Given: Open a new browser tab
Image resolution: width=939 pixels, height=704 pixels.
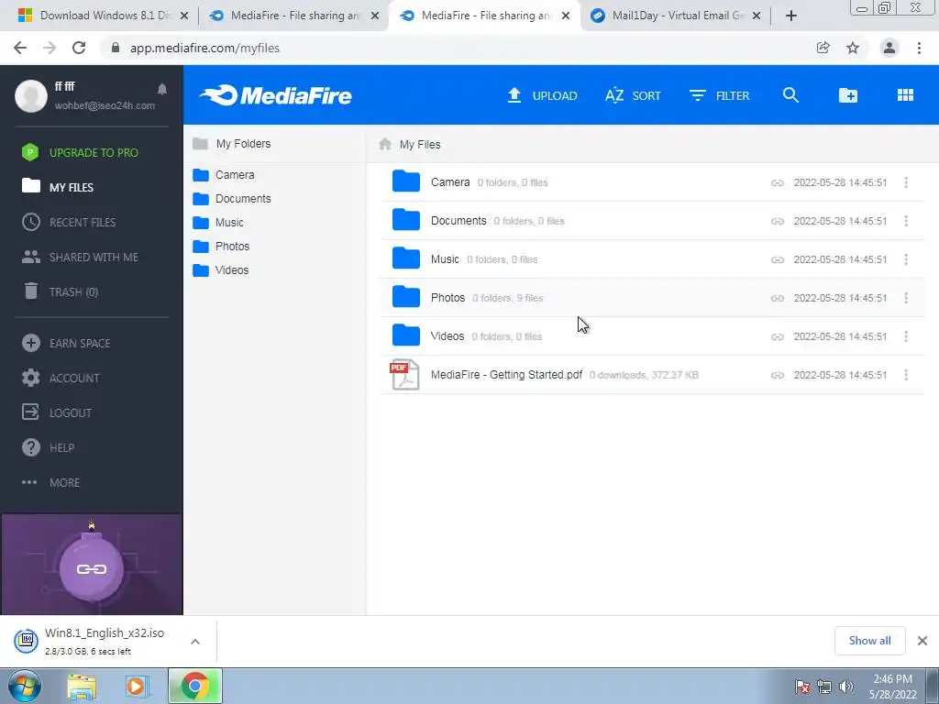Looking at the screenshot, I should coord(791,16).
